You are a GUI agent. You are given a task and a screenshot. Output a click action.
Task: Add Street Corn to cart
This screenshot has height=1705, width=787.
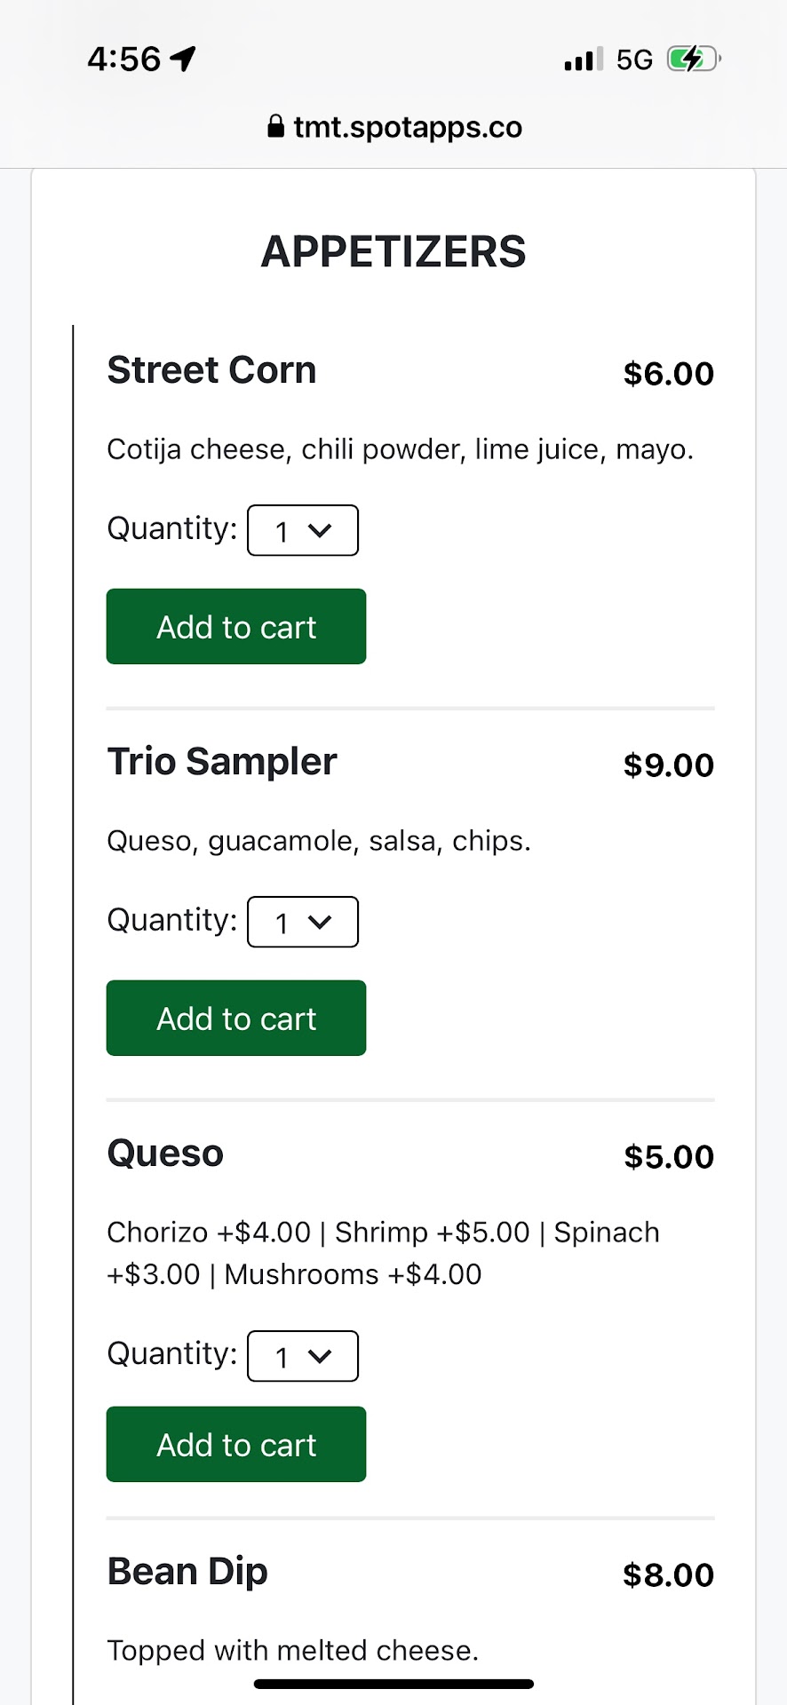coord(236,627)
